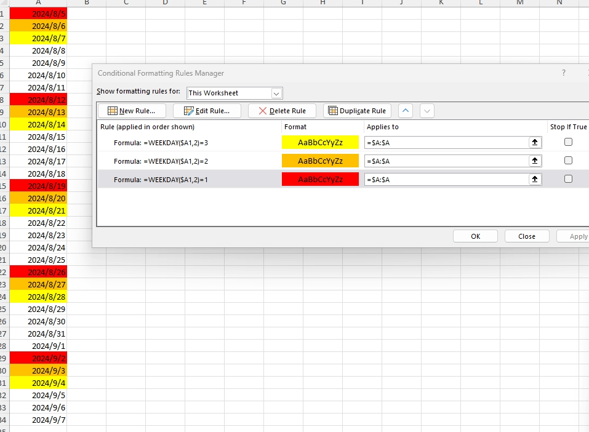Select cell with date 2024/8/5
The image size is (589, 432).
pos(38,14)
